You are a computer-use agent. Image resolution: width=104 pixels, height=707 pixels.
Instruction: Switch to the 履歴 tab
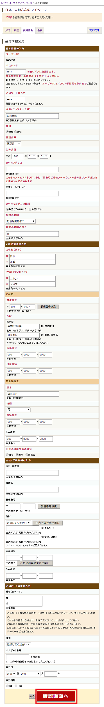pyautogui.click(x=16, y=30)
